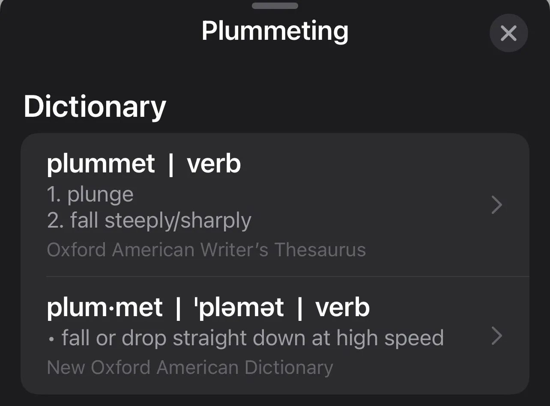Click 'fall or drop straight down' definition
Screen dimensions: 550x406
(x=252, y=338)
